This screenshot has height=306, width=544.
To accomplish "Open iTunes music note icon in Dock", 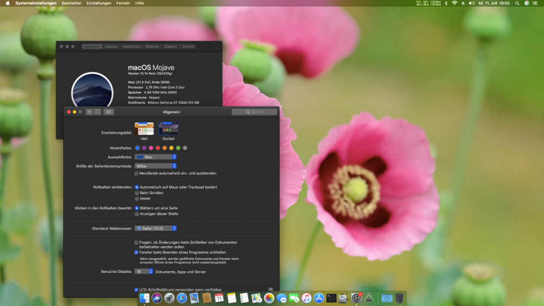I will 307,298.
